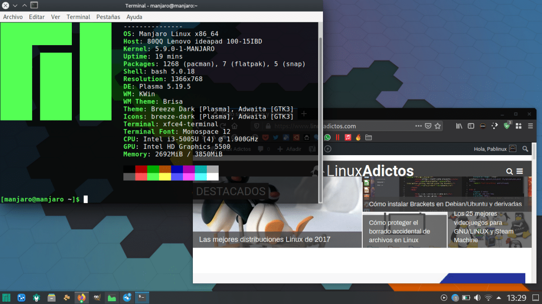This screenshot has height=304, width=542.
Task: Toggle the bookmark star for this page
Action: [438, 126]
